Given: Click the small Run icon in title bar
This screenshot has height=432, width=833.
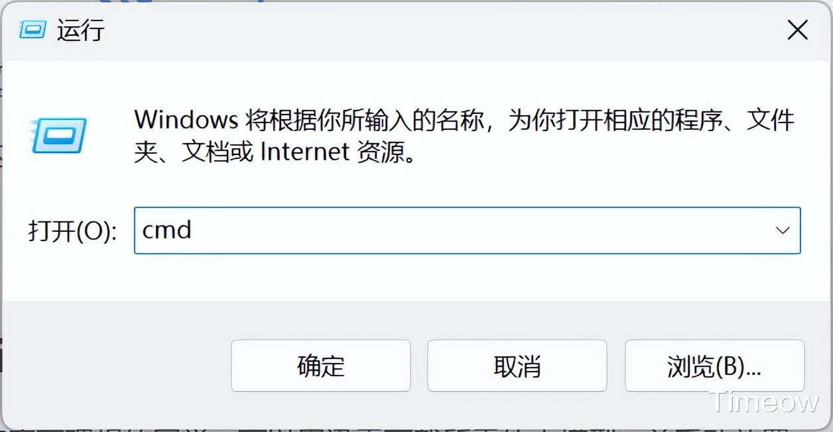Looking at the screenshot, I should 32,30.
